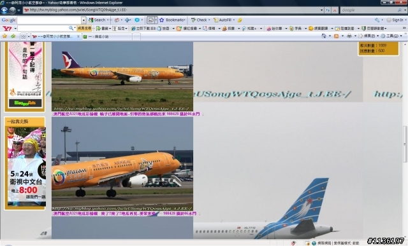Open Favorites Center with the star icon
This screenshot has width=408, height=246.
pos(4,36)
